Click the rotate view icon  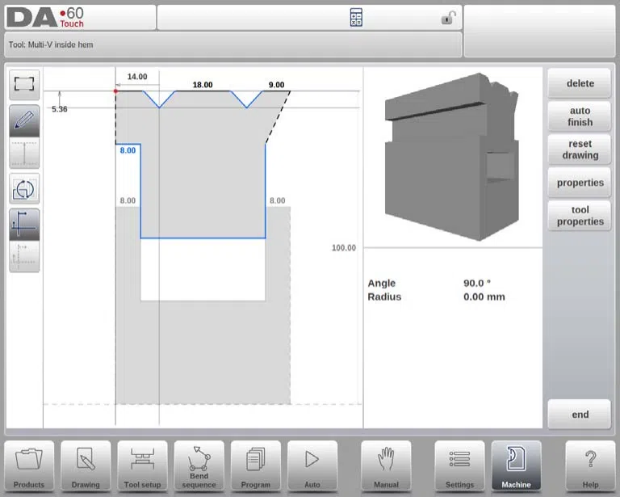[24, 189]
